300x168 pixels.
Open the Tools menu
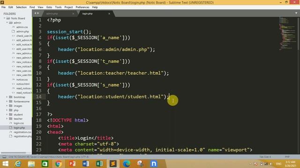pyautogui.click(x=58, y=7)
